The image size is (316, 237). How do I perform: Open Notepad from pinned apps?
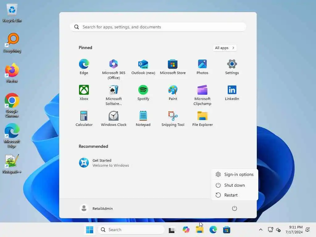[x=143, y=119]
